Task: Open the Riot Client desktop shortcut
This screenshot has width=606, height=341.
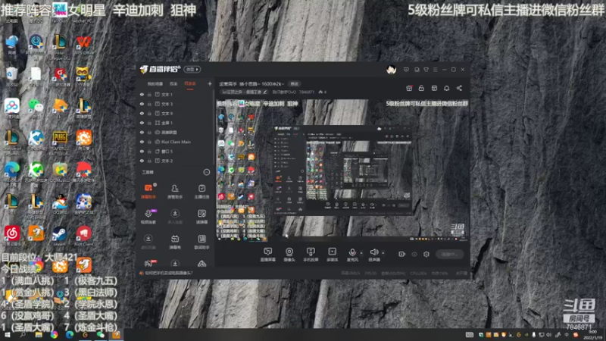Action: 83,236
